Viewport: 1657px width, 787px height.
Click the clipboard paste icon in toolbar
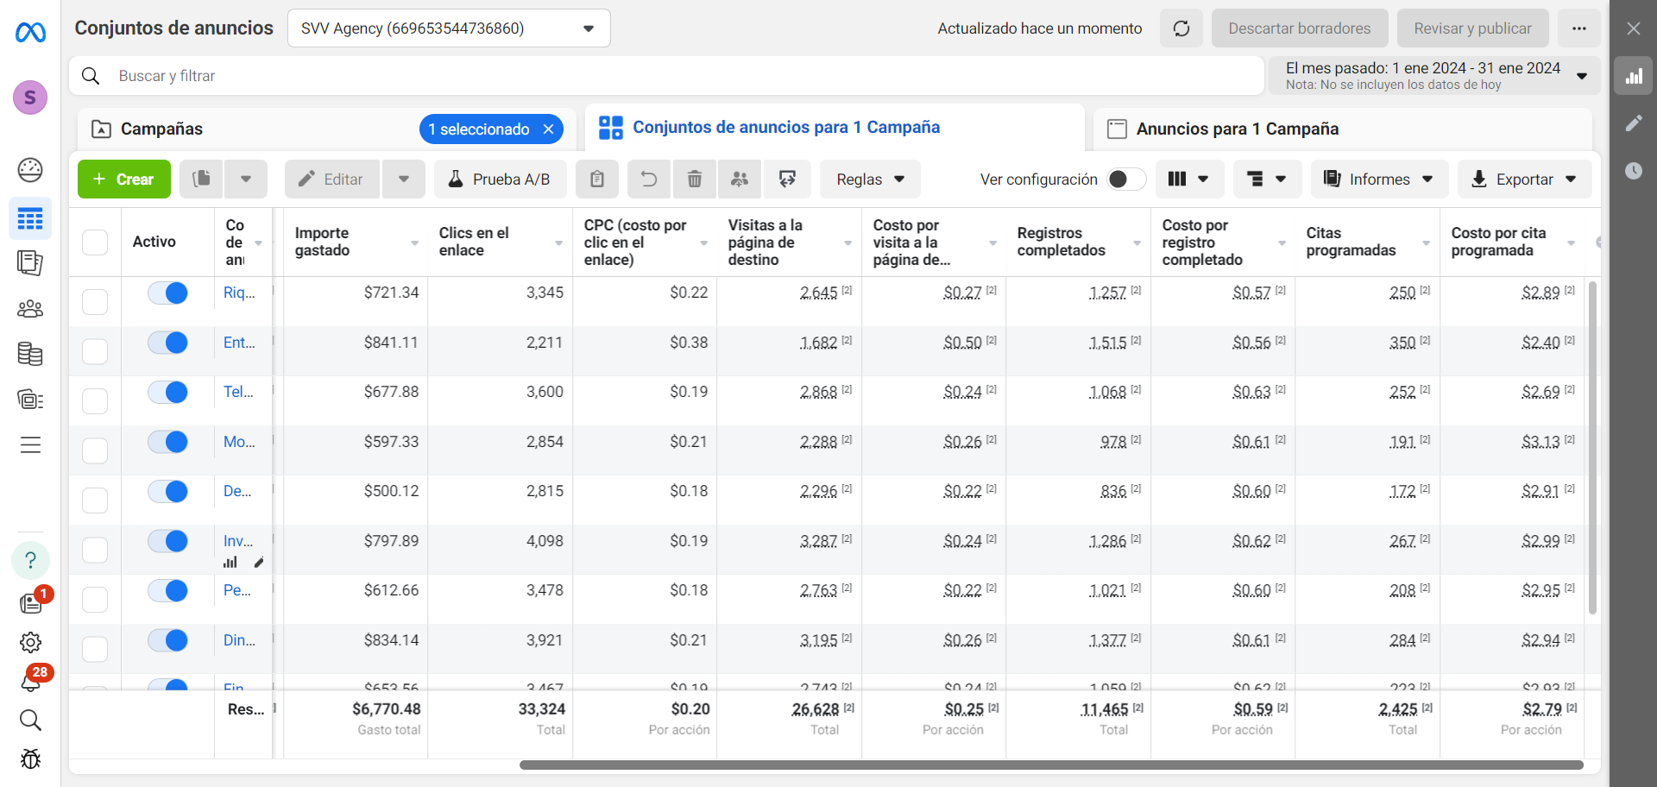pos(597,179)
